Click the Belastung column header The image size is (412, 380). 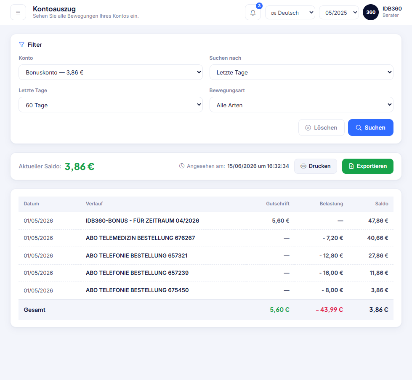331,204
